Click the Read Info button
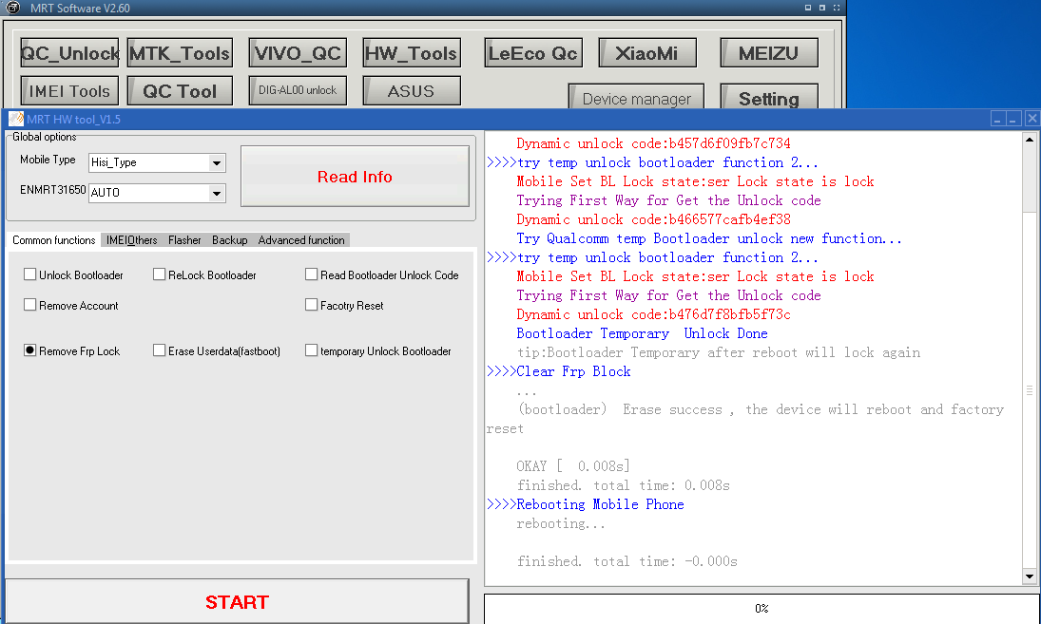 pyautogui.click(x=355, y=177)
